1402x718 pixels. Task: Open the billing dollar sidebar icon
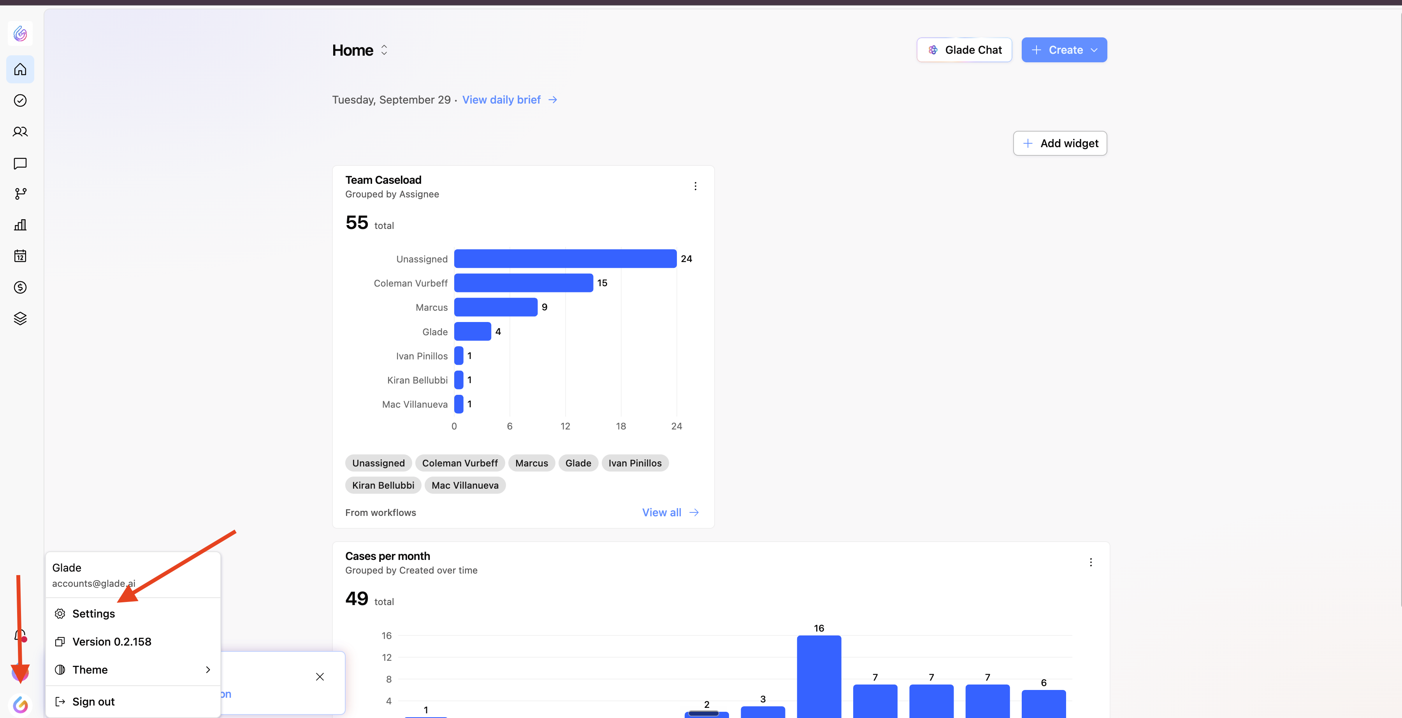click(20, 287)
